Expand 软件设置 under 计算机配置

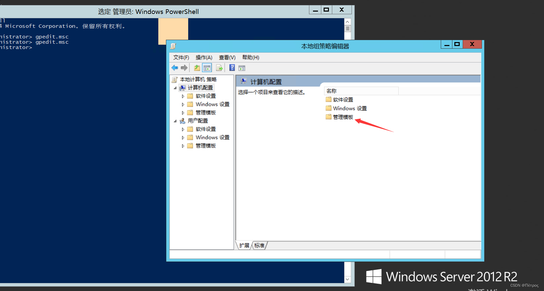[x=183, y=96]
